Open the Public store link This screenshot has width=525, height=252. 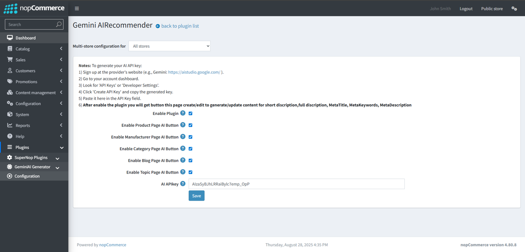(492, 9)
